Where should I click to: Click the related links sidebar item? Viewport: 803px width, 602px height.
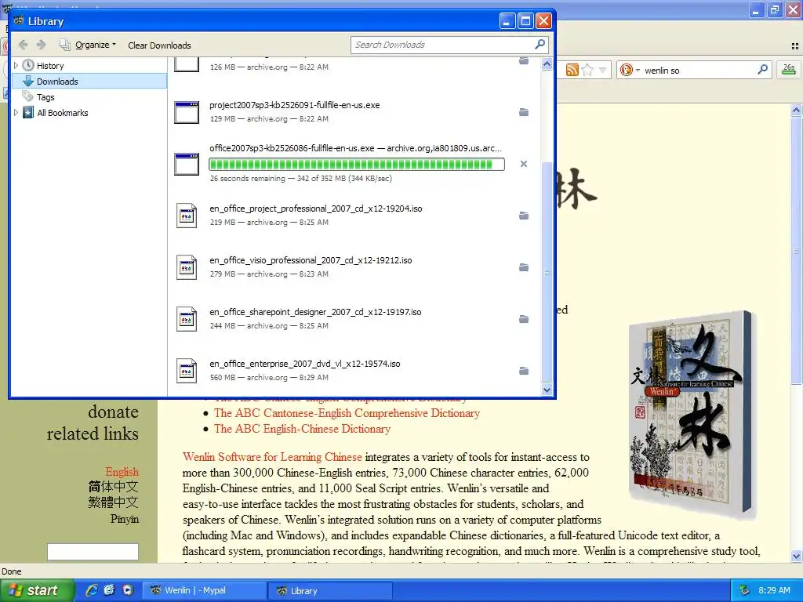93,434
